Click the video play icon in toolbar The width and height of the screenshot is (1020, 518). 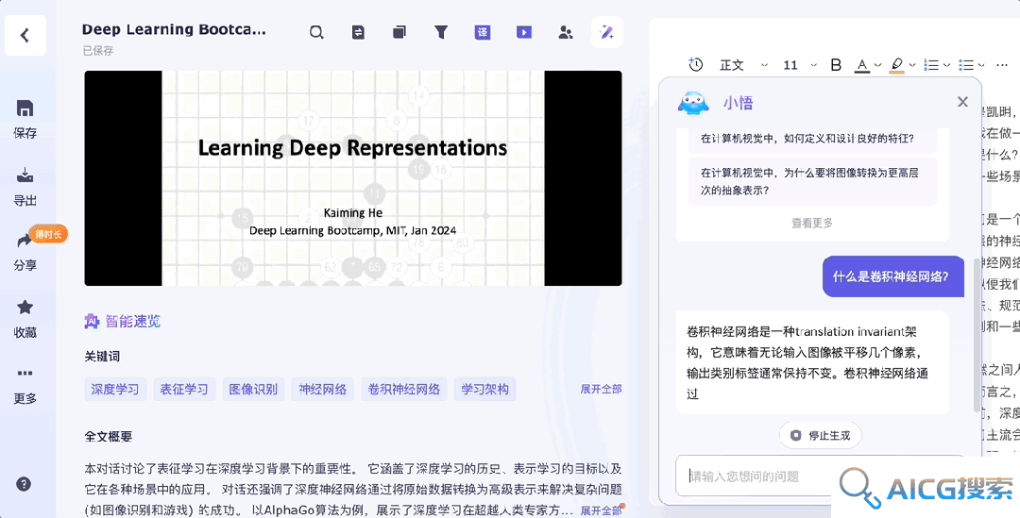[524, 32]
